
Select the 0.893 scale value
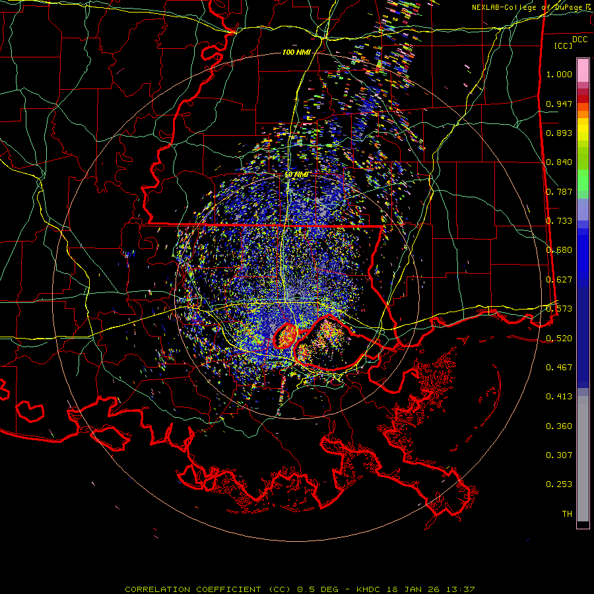point(559,133)
